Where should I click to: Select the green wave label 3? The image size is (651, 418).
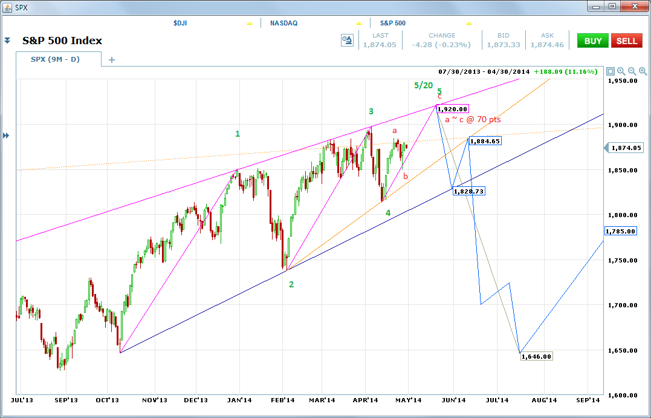tap(371, 111)
